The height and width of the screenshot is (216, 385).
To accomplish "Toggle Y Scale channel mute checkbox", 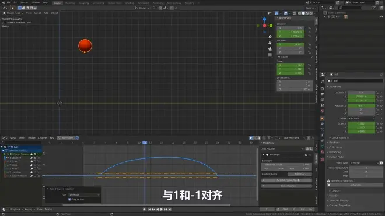I will pos(35,165).
